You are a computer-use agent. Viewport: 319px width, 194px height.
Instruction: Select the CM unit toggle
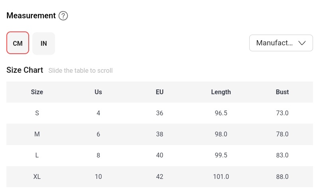click(18, 43)
